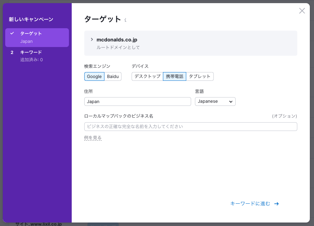This screenshot has height=226, width=314.
Task: Click the 新しいキャンペーン sidebar title
Action: [31, 20]
